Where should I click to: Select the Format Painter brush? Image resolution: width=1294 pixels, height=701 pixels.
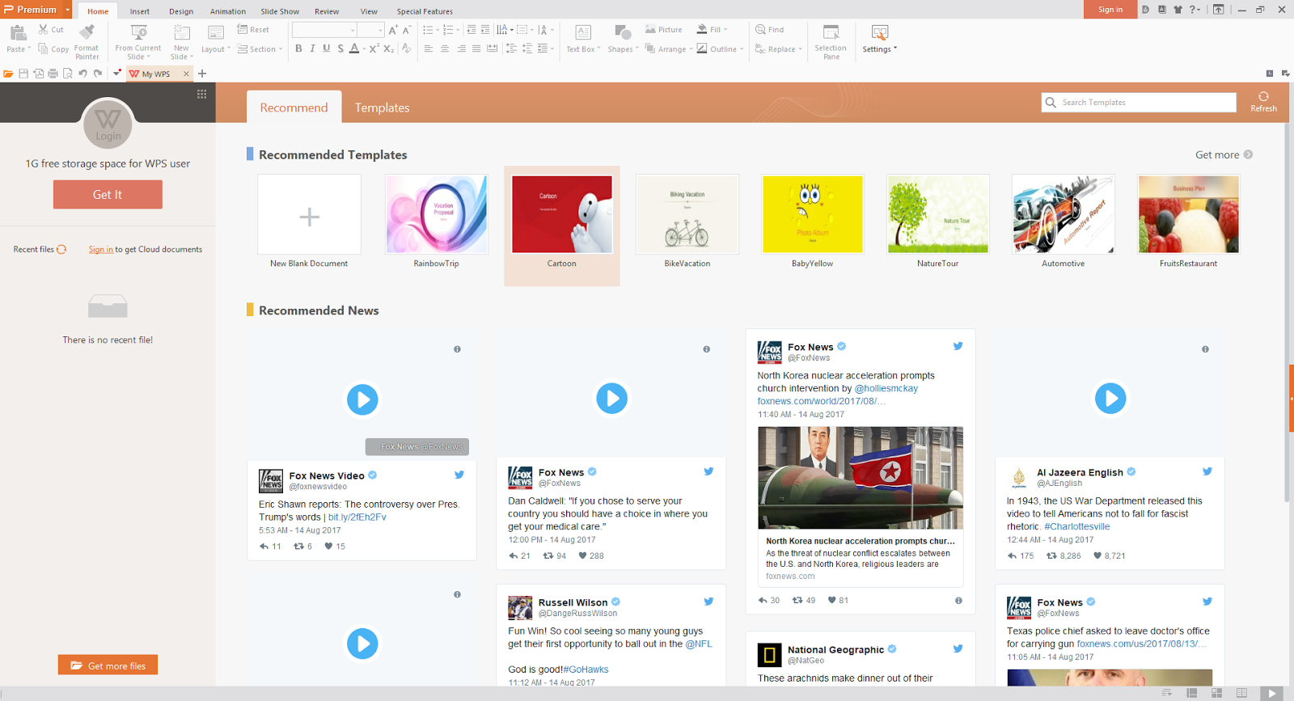coord(87,32)
